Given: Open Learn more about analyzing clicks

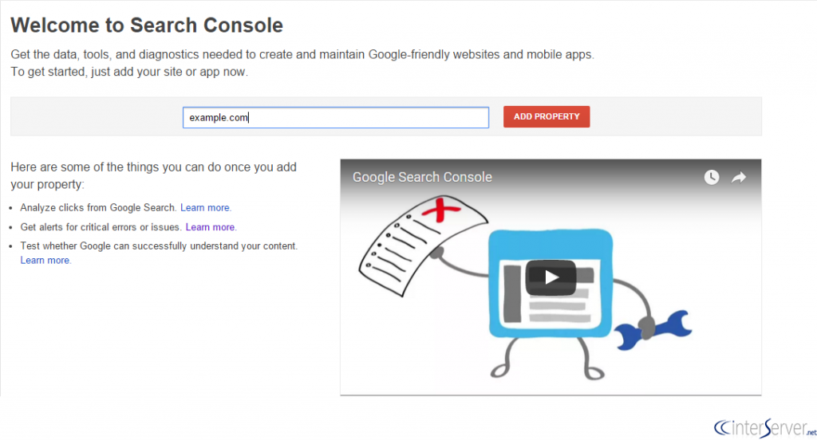Looking at the screenshot, I should (x=205, y=208).
